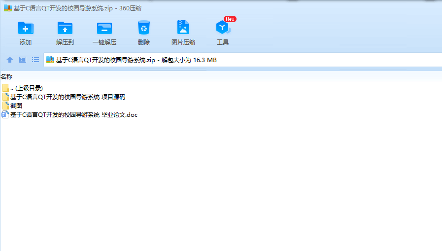Image resolution: width=442 pixels, height=251 pixels.
Task: Click the 删除 text label
Action: coord(144,42)
